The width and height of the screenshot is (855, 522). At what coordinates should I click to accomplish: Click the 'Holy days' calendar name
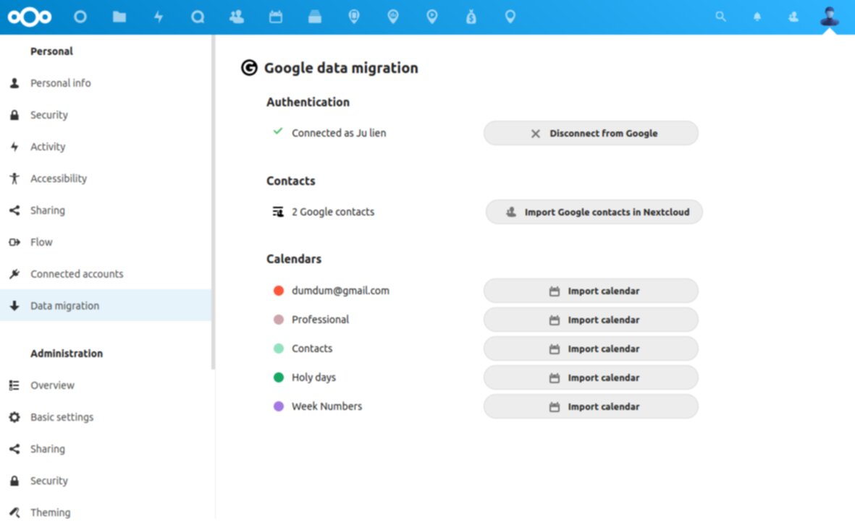click(x=313, y=377)
